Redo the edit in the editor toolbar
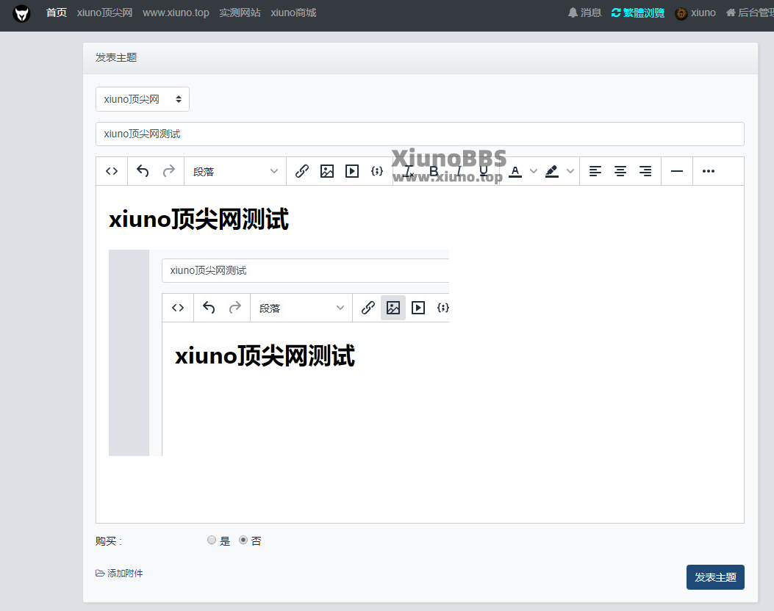Image resolution: width=774 pixels, height=611 pixels. 169,171
